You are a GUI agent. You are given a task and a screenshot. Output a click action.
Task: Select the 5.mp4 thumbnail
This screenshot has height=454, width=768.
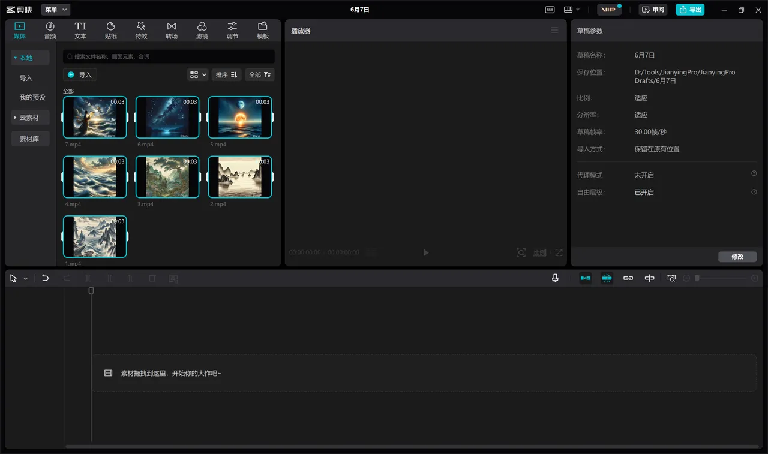[x=240, y=118]
